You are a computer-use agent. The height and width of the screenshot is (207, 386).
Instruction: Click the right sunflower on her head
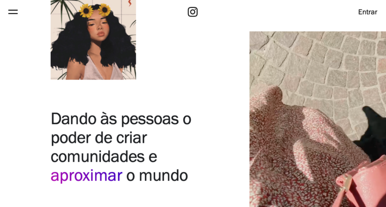(105, 10)
